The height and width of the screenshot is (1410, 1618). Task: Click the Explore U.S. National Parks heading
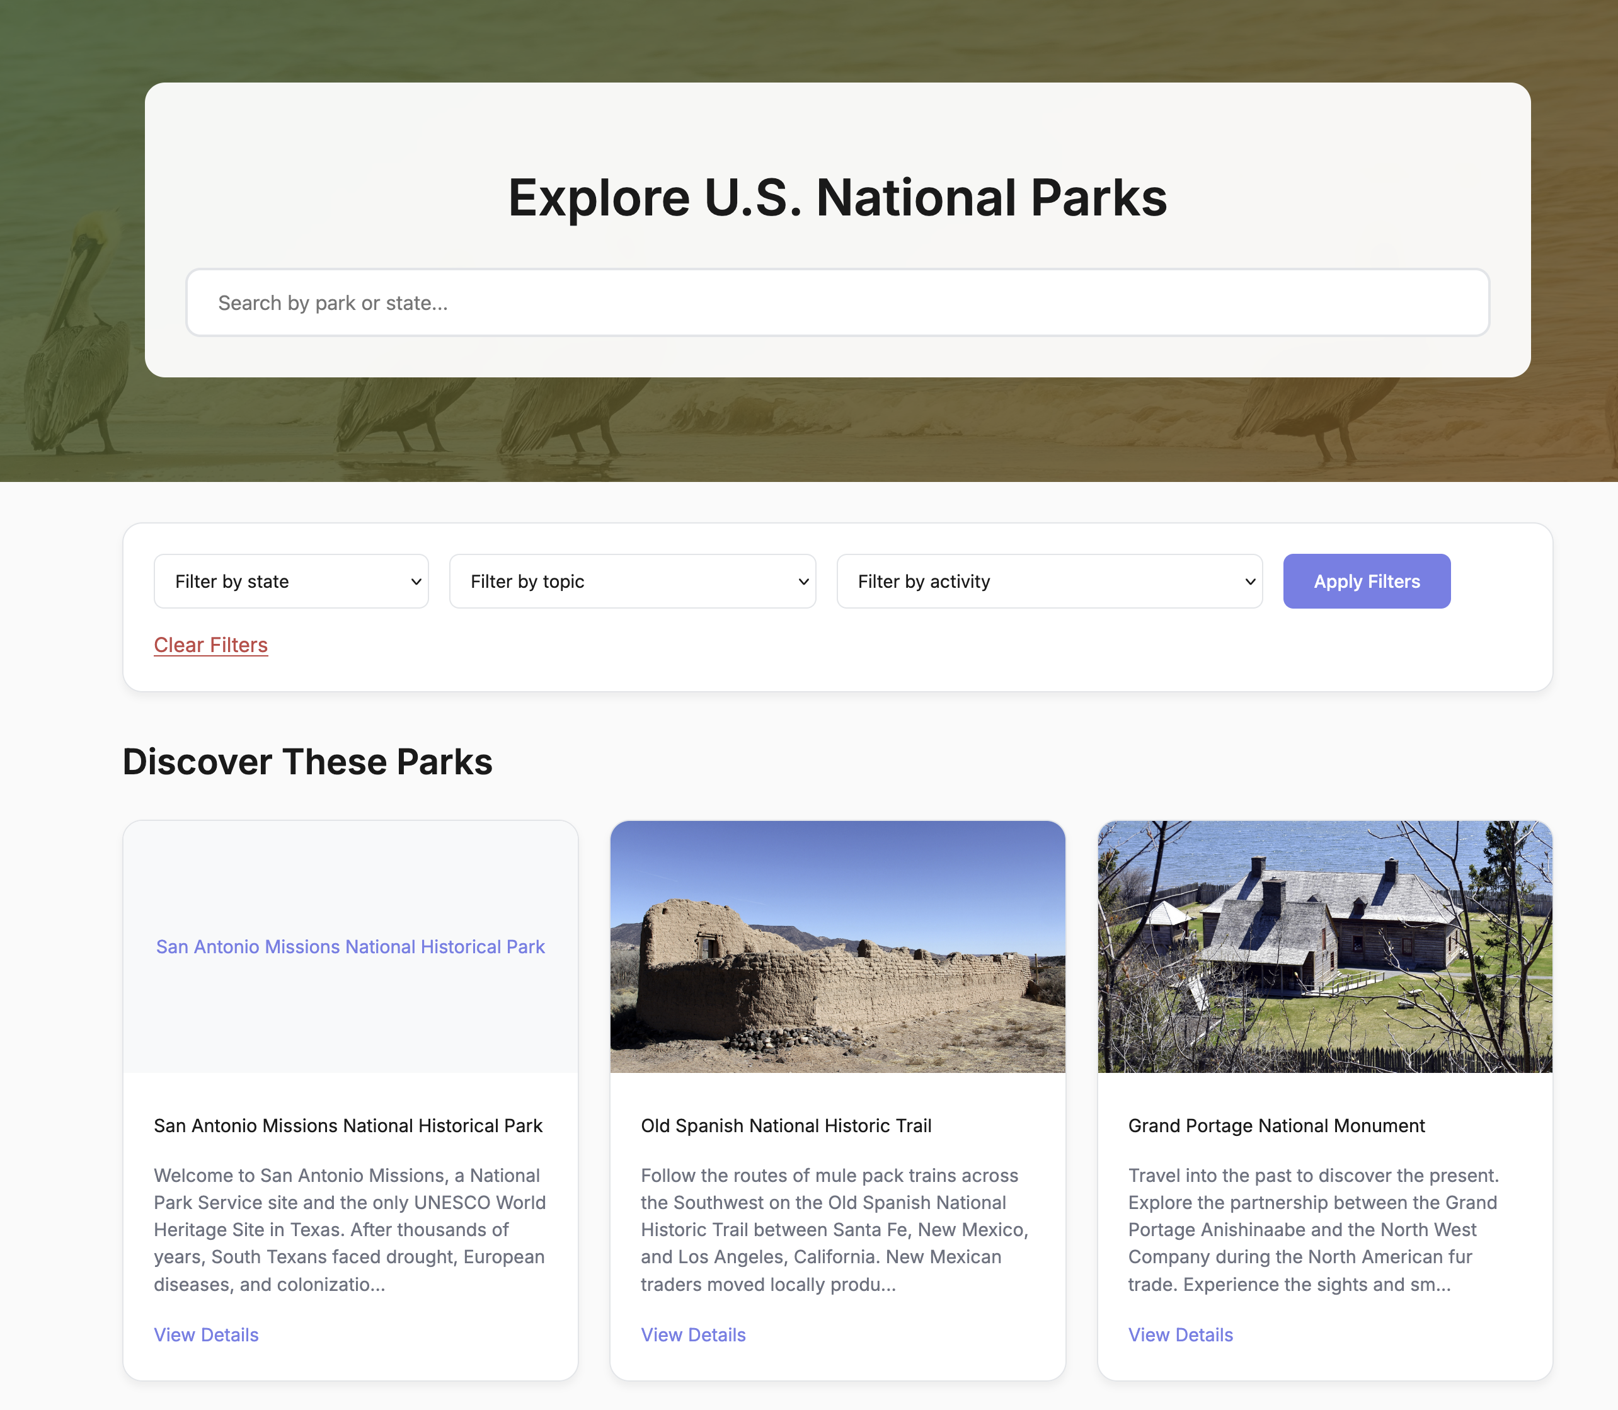pos(837,197)
